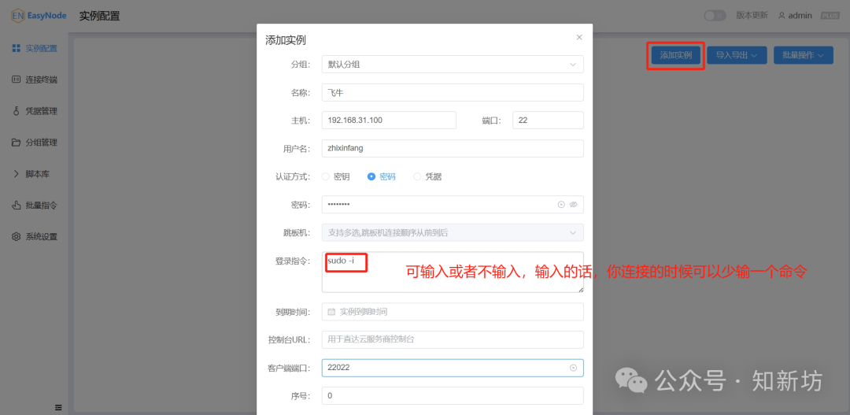Click the 添加实例 dialog title

(286, 39)
